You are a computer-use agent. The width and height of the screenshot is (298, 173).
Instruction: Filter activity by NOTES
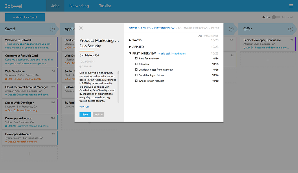tap(215, 36)
